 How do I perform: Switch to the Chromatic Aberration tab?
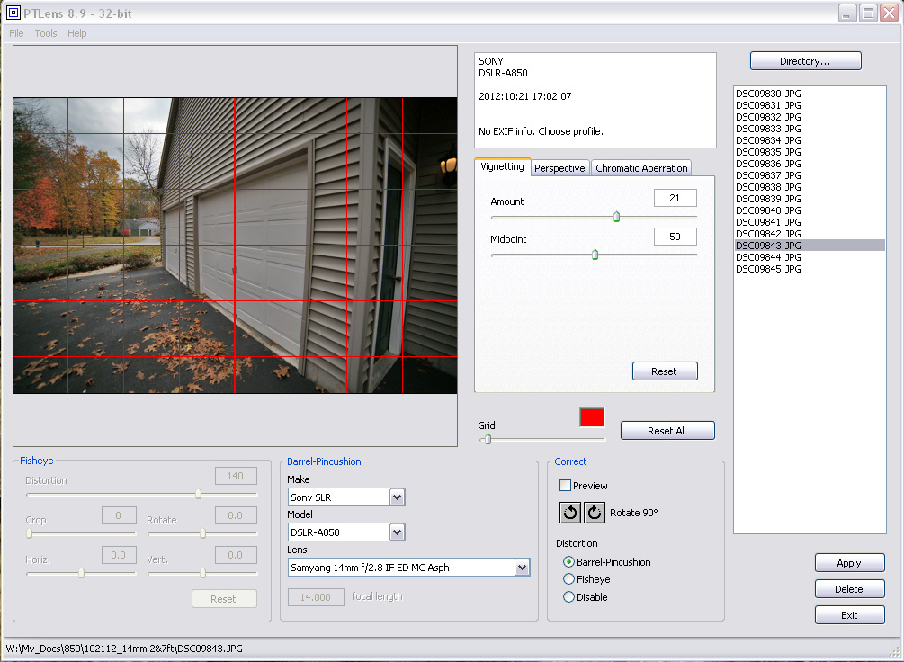pyautogui.click(x=641, y=168)
